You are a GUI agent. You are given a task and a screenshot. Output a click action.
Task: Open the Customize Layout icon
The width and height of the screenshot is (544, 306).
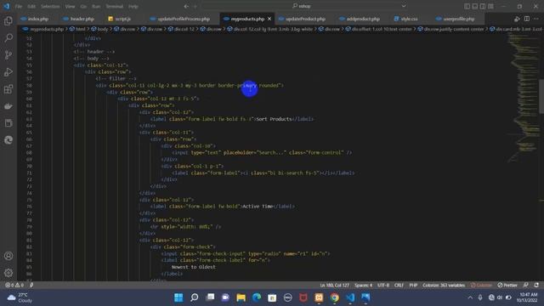490,6
